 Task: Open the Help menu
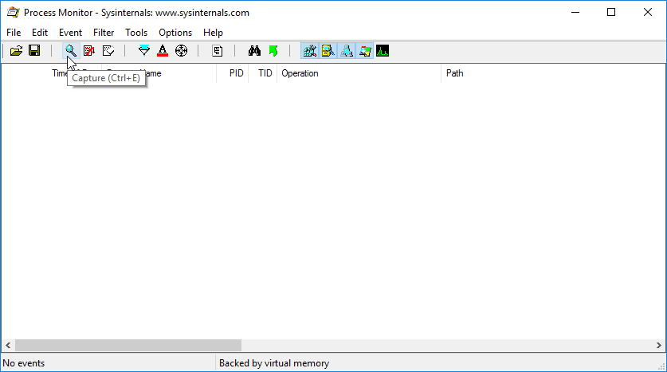pos(213,33)
